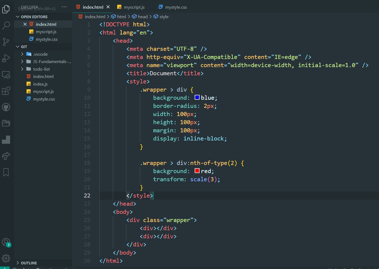
Task: Open the blue color picker swatch
Action: tap(197, 97)
